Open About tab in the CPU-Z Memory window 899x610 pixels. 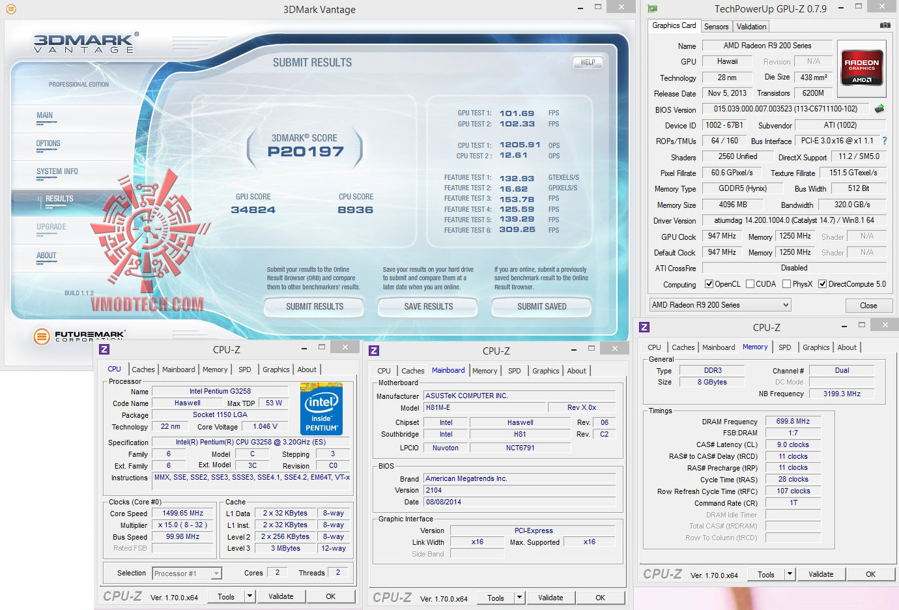[847, 347]
